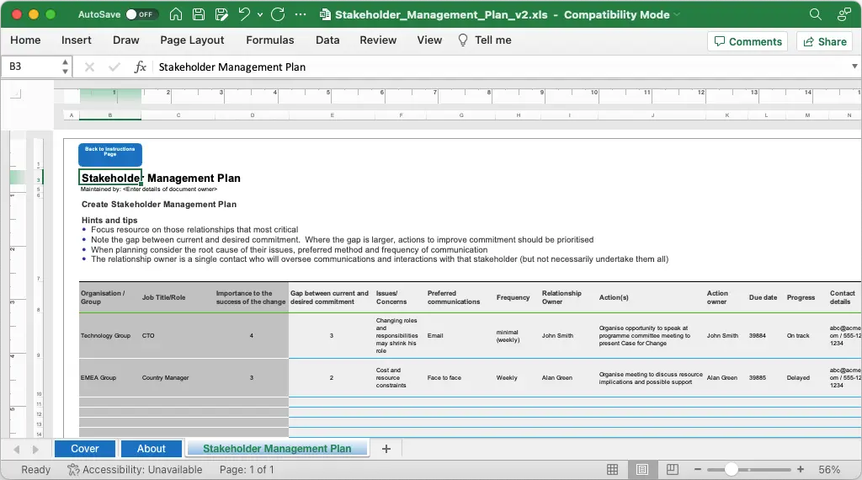Click the Home icon in title bar
The image size is (862, 480).
[176, 14]
